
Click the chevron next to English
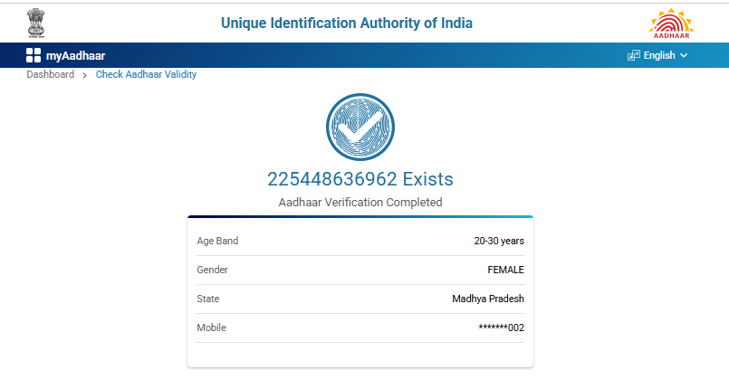pos(684,55)
